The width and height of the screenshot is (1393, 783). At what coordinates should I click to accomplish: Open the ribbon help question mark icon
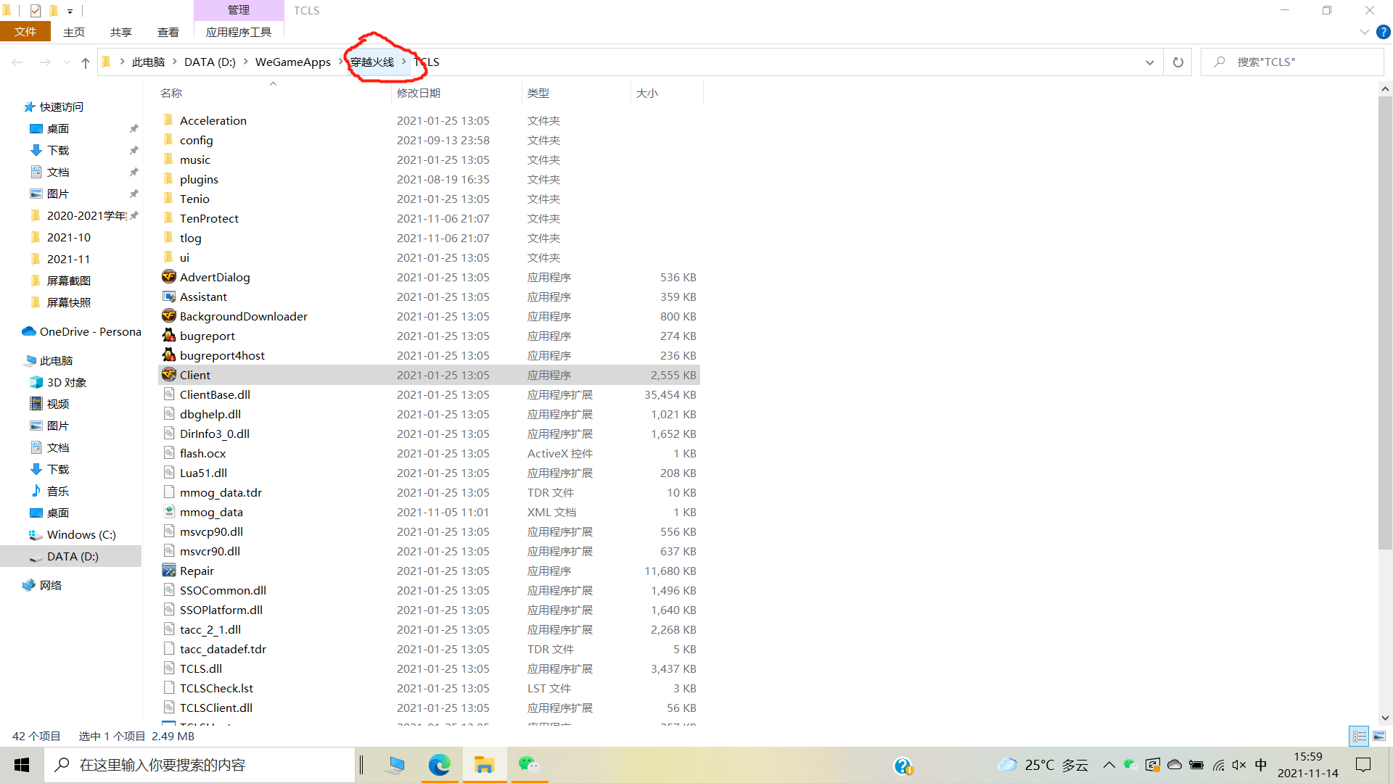pyautogui.click(x=1384, y=32)
